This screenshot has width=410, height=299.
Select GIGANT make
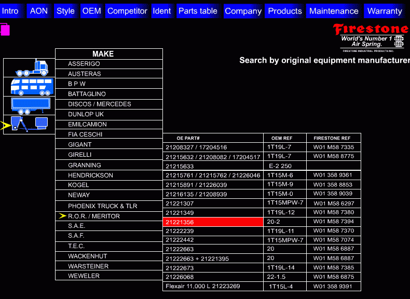pyautogui.click(x=109, y=145)
